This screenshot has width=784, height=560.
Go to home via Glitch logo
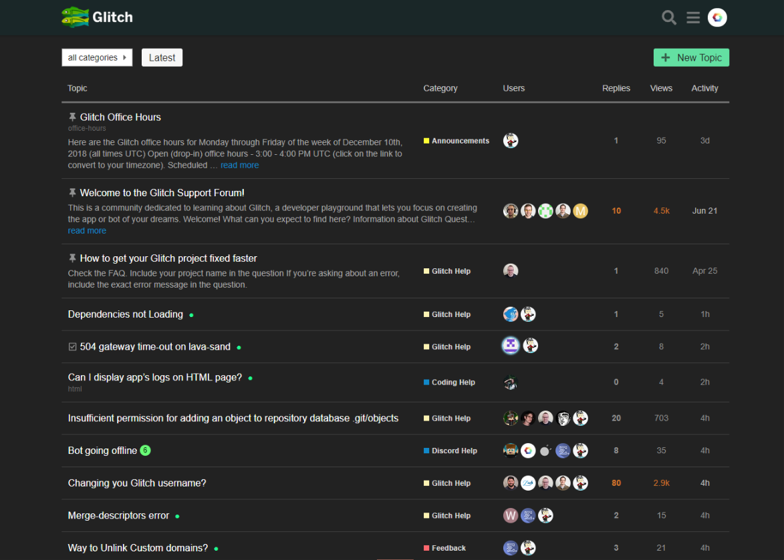click(97, 17)
